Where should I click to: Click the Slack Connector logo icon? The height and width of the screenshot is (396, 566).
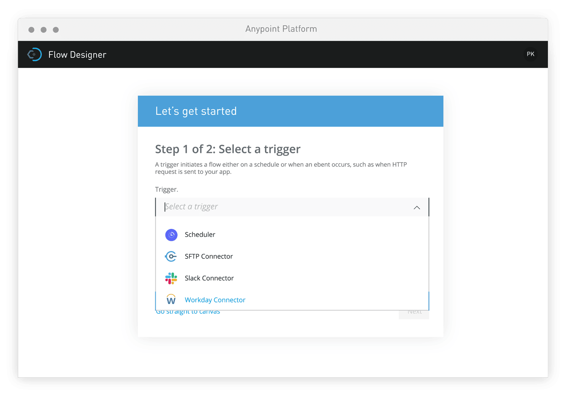(171, 278)
